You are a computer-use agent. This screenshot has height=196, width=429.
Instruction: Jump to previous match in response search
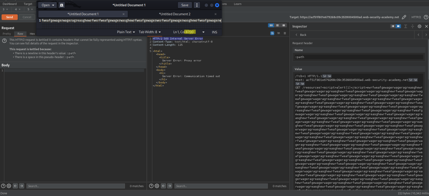163,186
